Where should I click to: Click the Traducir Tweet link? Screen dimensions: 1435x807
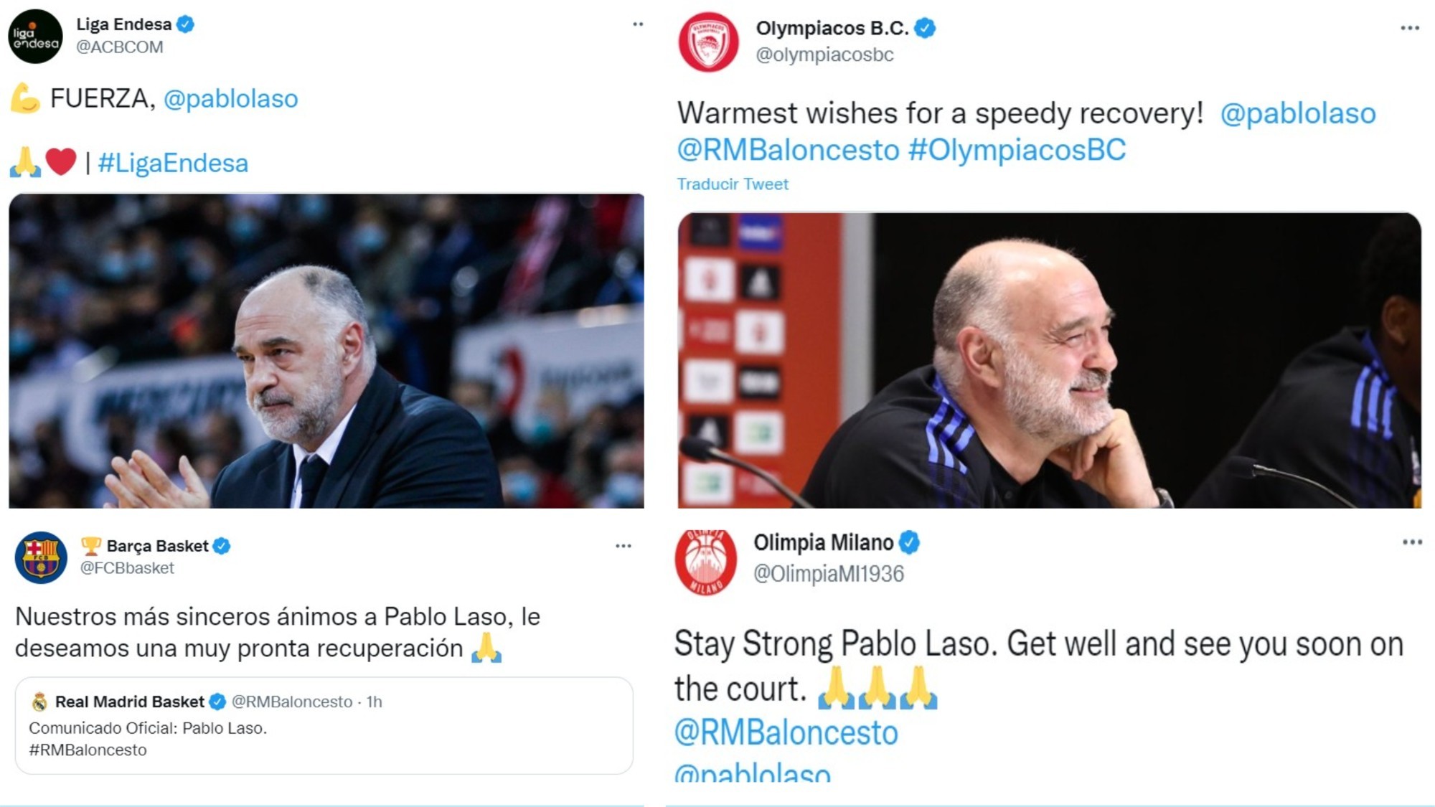(x=733, y=184)
